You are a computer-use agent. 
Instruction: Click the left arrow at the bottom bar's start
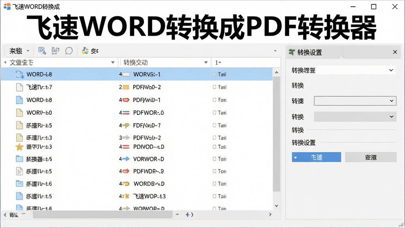[x=5, y=215]
